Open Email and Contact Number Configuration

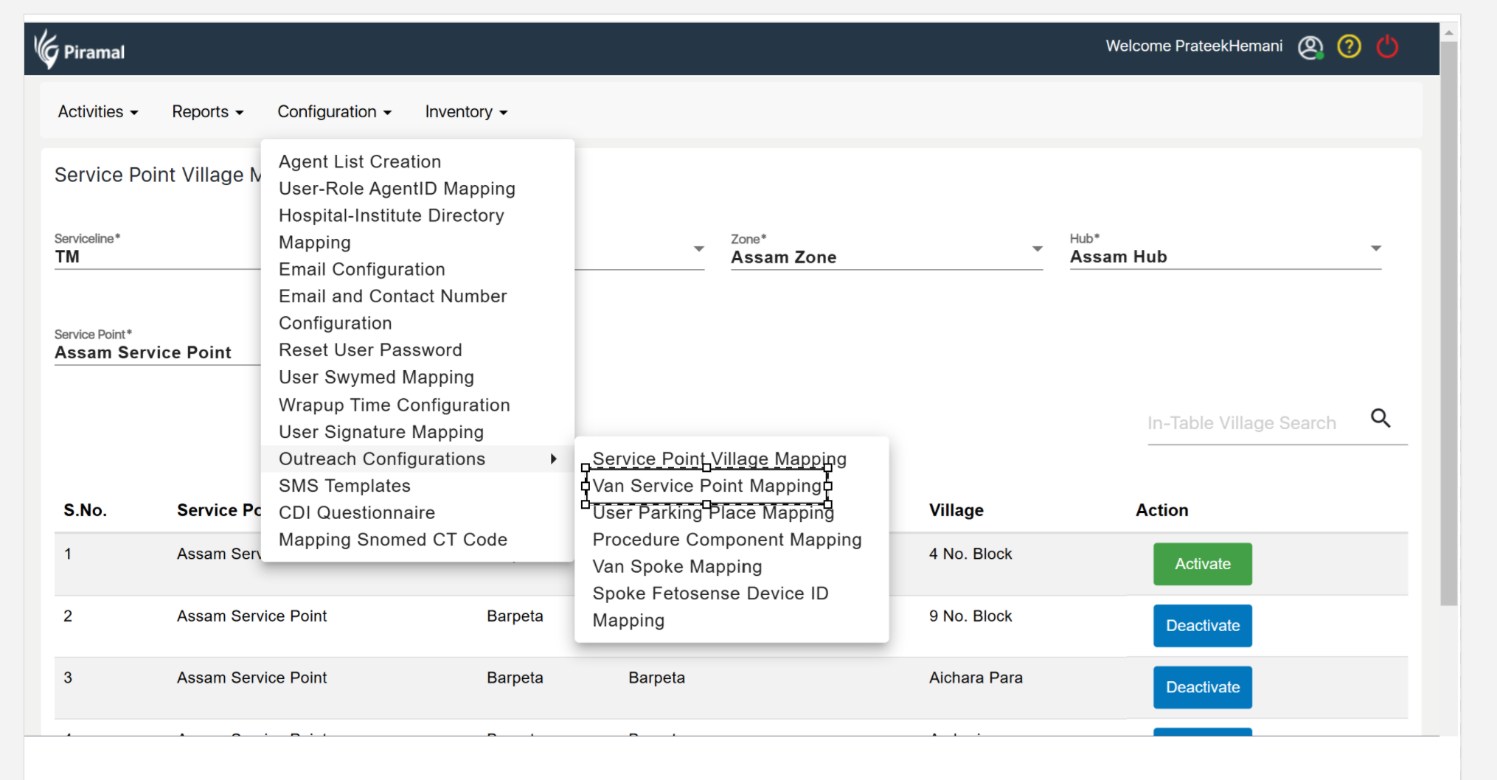pyautogui.click(x=393, y=310)
